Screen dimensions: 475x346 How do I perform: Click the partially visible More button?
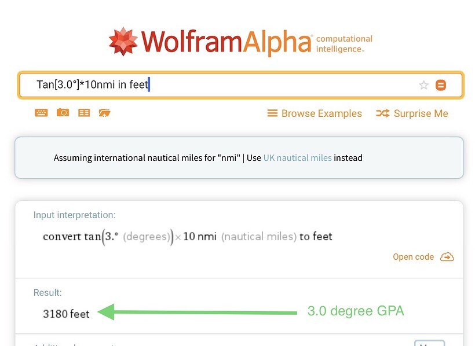pyautogui.click(x=429, y=343)
